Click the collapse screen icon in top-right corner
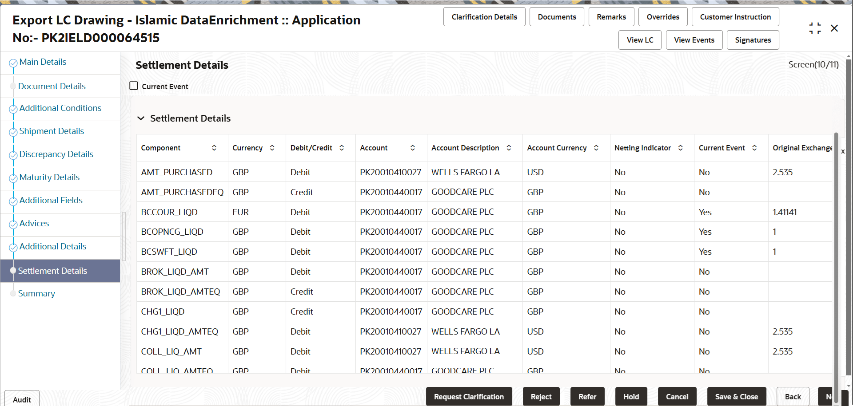This screenshot has height=406, width=853. pyautogui.click(x=815, y=28)
